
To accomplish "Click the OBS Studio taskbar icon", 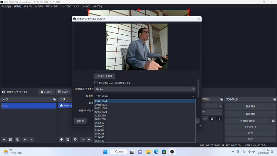I will pyautogui.click(x=172, y=152).
